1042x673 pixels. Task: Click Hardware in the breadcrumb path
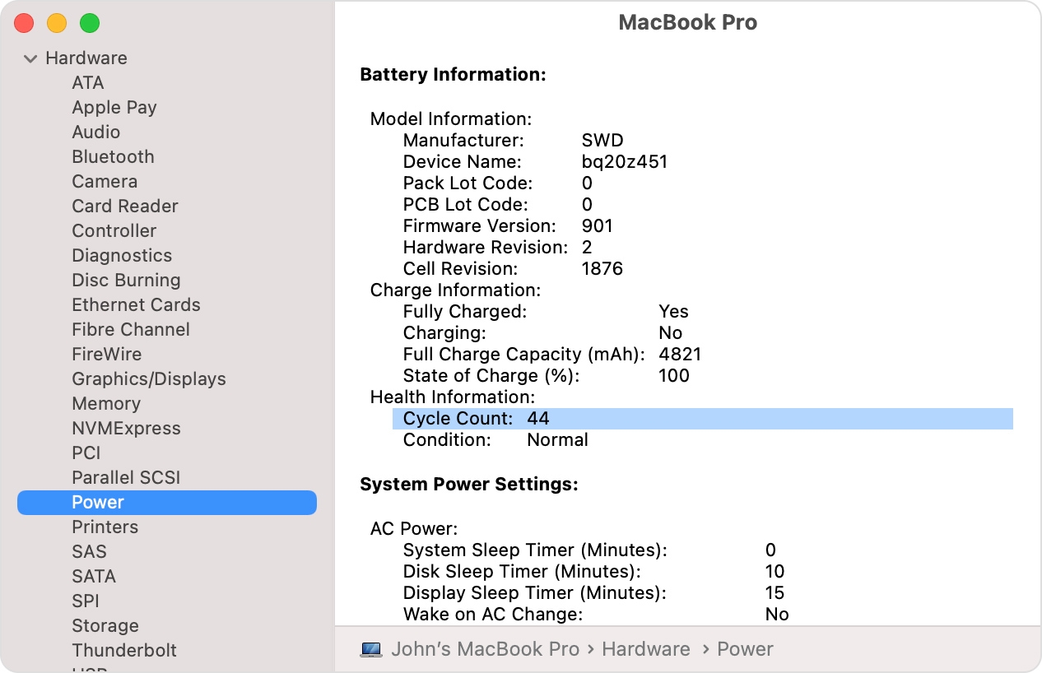645,649
